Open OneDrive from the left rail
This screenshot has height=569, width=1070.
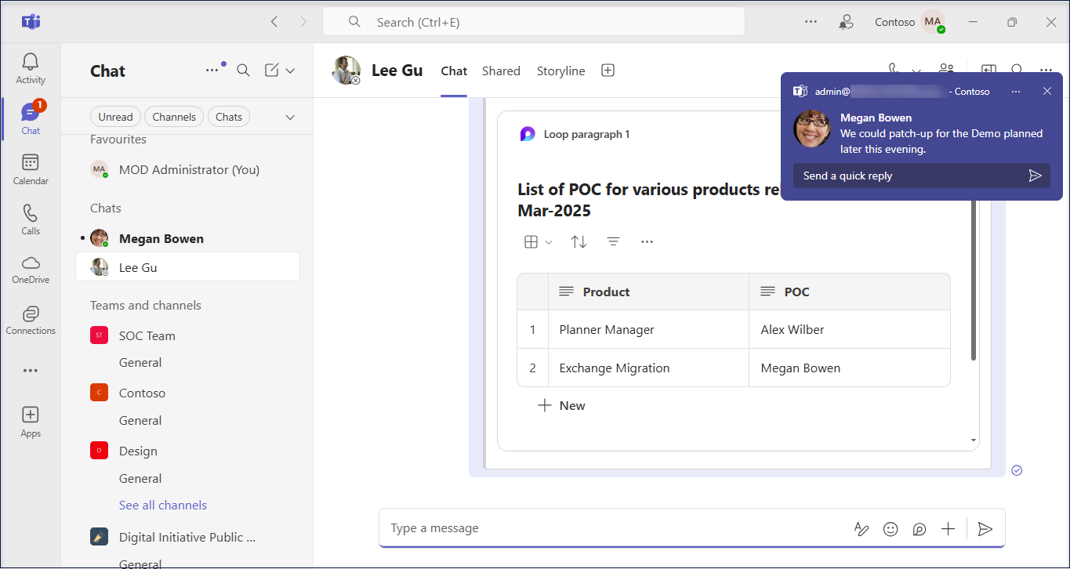(31, 270)
